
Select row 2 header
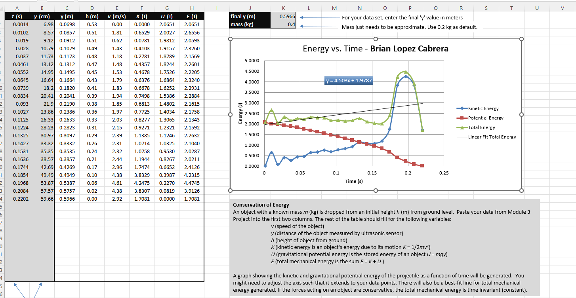point(2,24)
